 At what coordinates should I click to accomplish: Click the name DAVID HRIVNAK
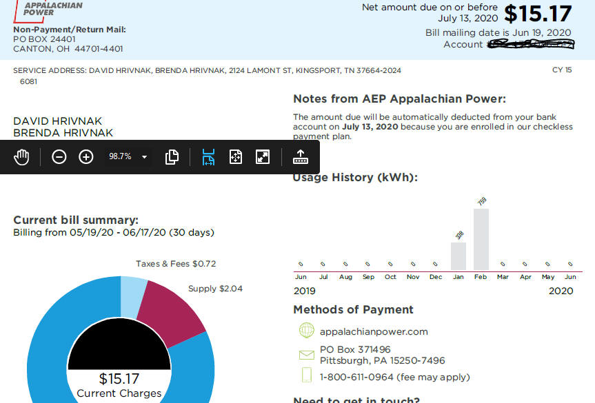(58, 121)
